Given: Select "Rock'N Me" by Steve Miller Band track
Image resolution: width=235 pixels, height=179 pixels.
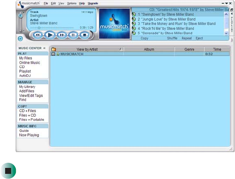Looking at the screenshot, I should coord(166,29).
